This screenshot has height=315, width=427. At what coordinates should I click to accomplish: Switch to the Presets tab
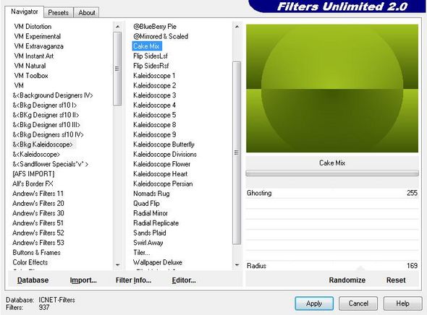(x=59, y=12)
